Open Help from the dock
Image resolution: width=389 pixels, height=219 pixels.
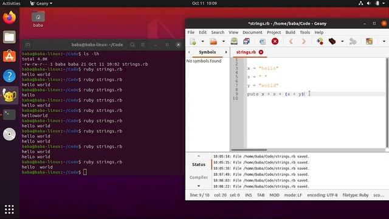click(10, 75)
